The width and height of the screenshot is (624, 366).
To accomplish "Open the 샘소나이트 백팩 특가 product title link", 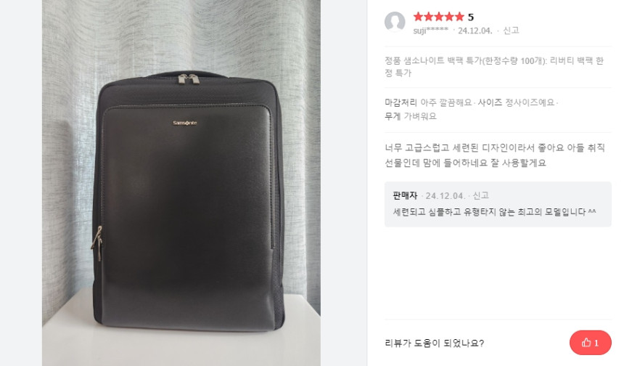I will point(494,67).
